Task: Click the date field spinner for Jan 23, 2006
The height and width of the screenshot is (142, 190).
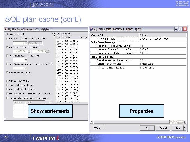Action: pos(29,51)
